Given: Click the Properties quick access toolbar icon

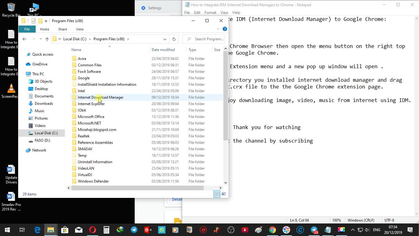Looking at the screenshot, I should click(34, 21).
